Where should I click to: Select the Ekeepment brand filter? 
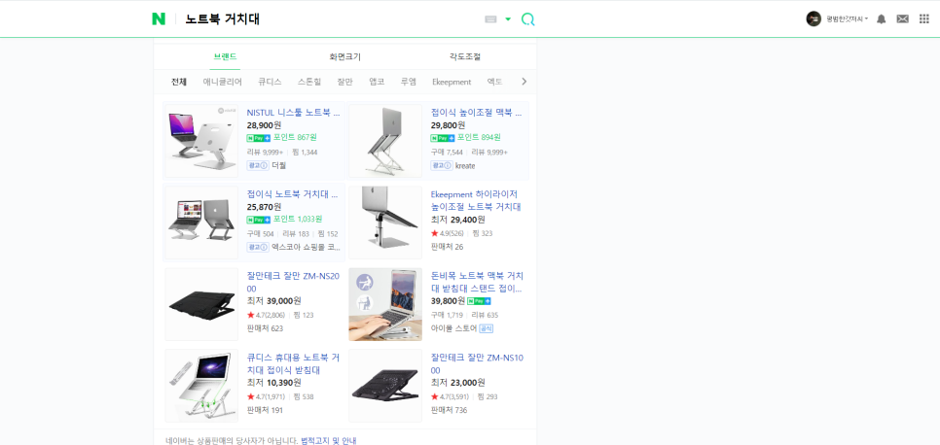452,82
